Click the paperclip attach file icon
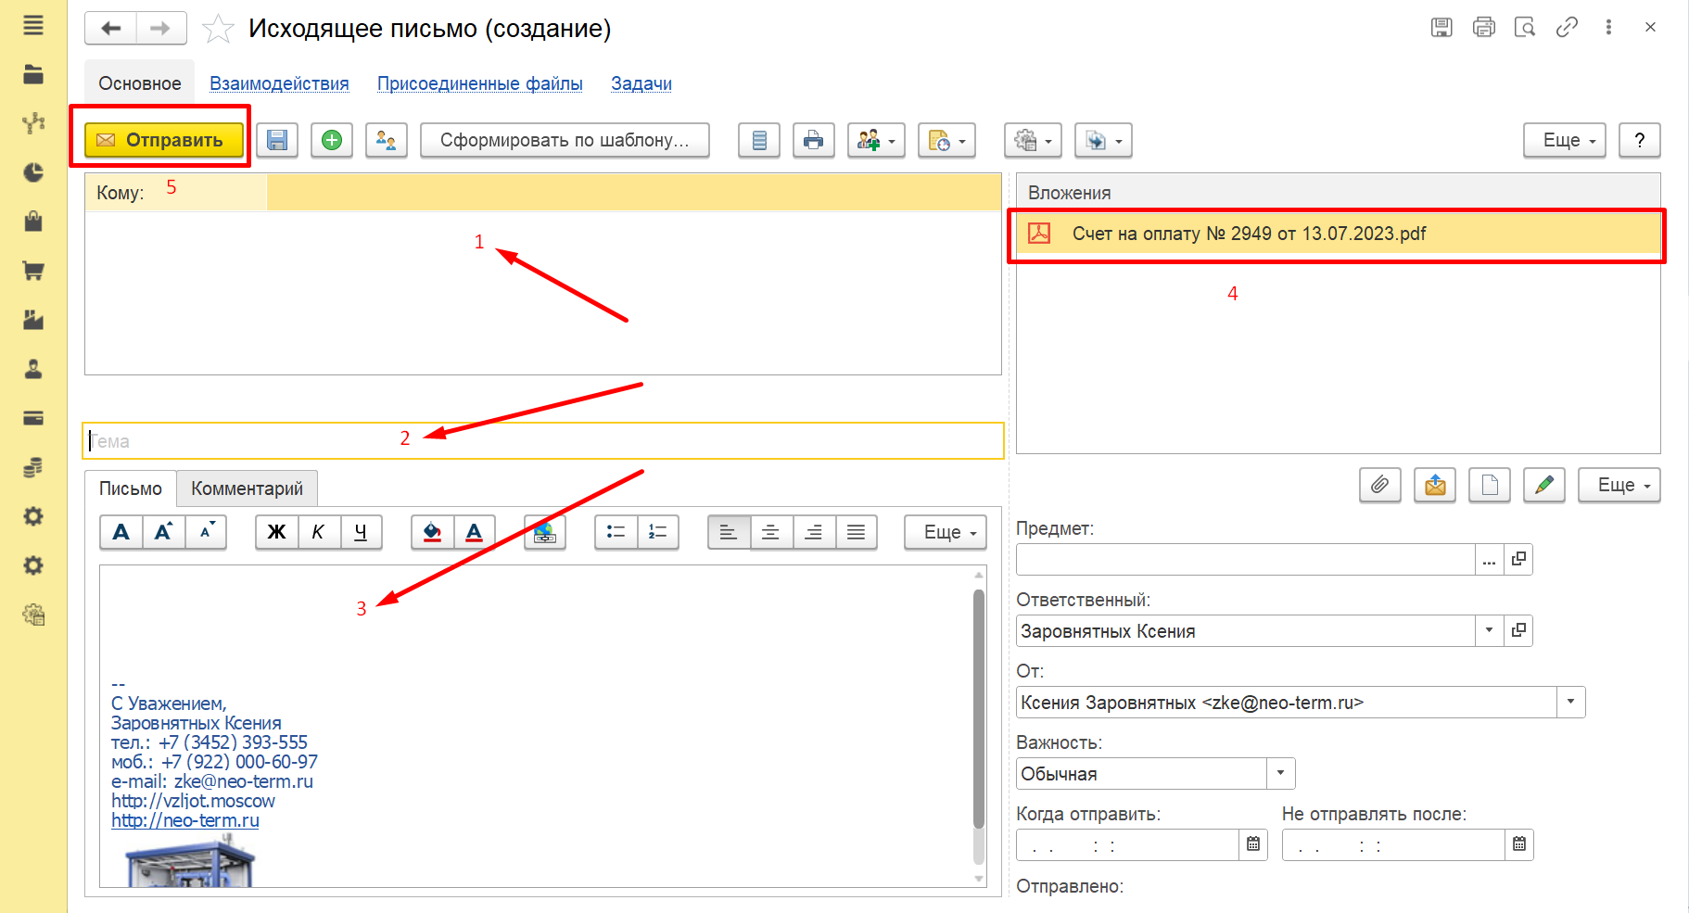This screenshot has height=913, width=1689. coord(1380,485)
